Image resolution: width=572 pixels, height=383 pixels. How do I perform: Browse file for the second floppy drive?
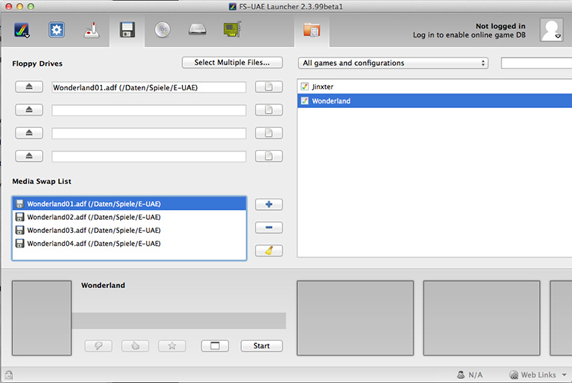(x=268, y=110)
